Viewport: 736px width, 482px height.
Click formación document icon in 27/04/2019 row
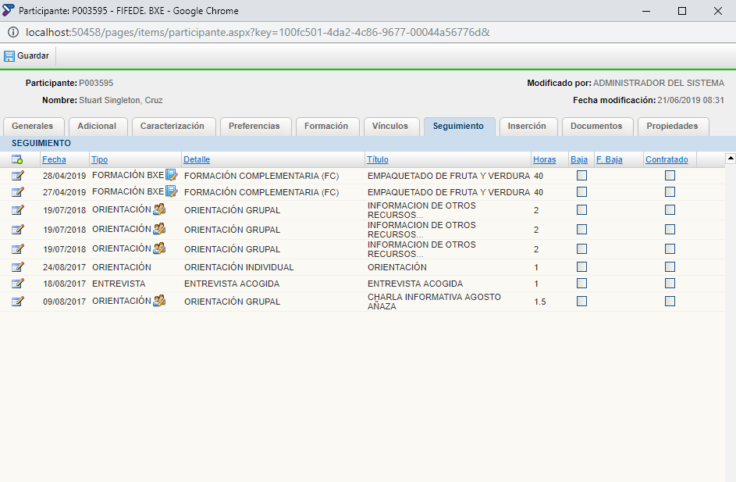pyautogui.click(x=172, y=191)
